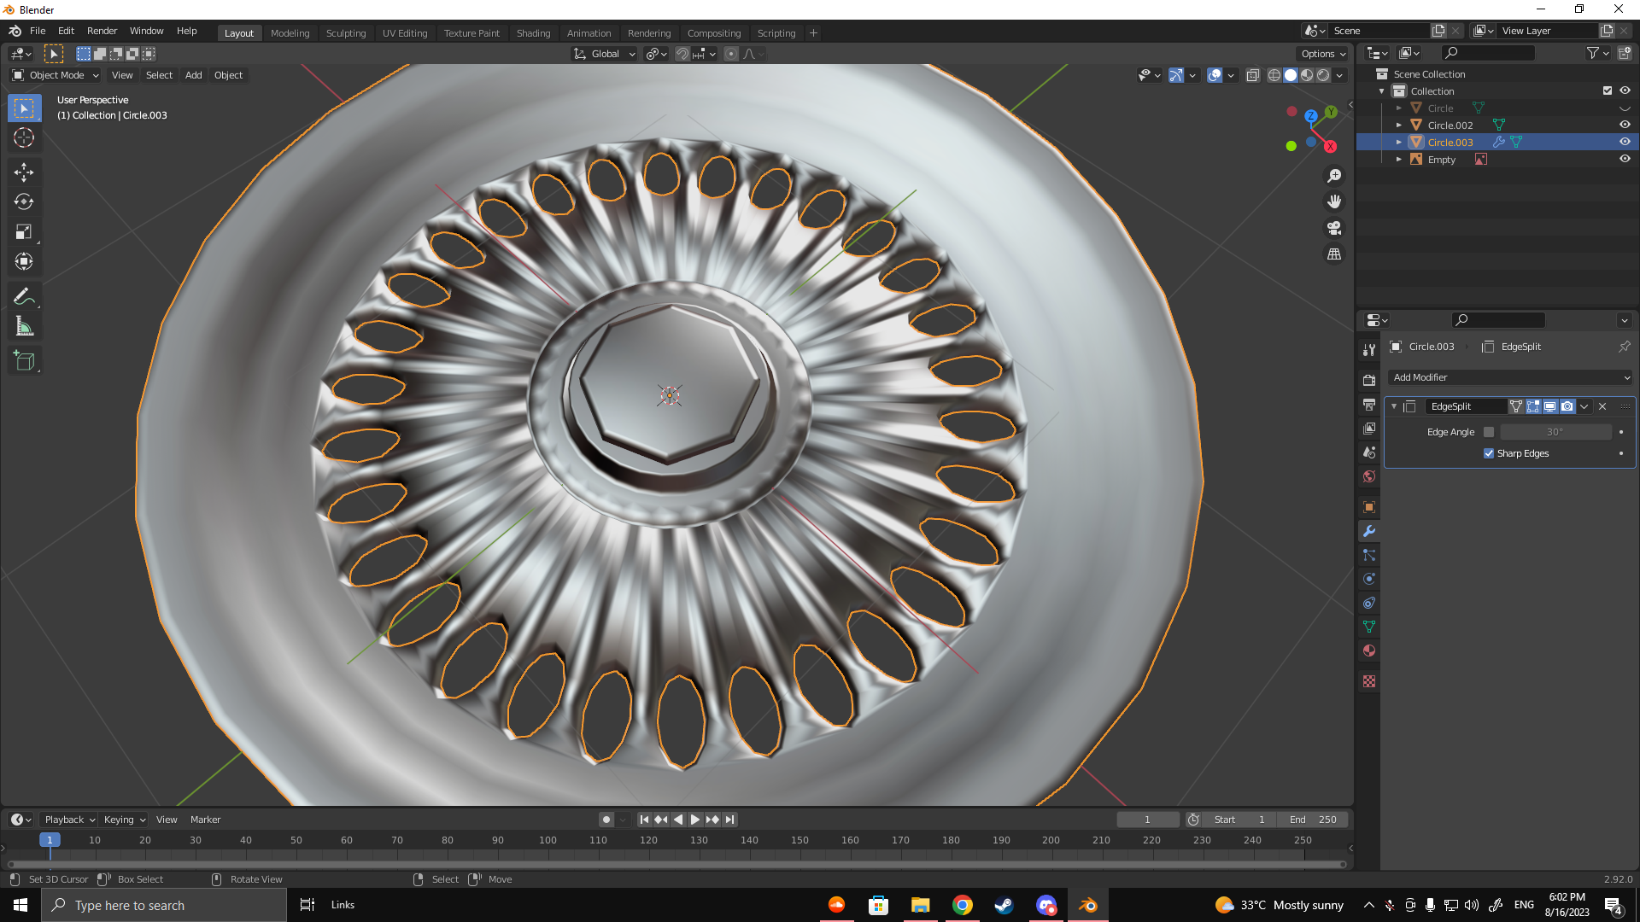
Task: Activate the Annotate pencil tool
Action: pos(24,296)
